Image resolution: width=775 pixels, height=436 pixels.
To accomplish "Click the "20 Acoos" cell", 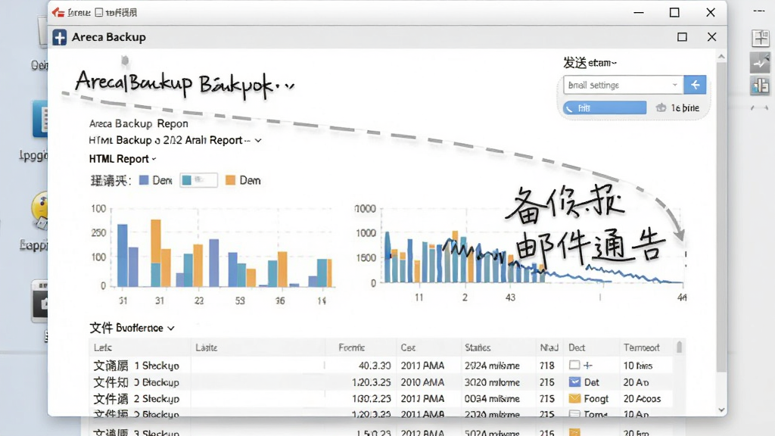I will [x=642, y=398].
